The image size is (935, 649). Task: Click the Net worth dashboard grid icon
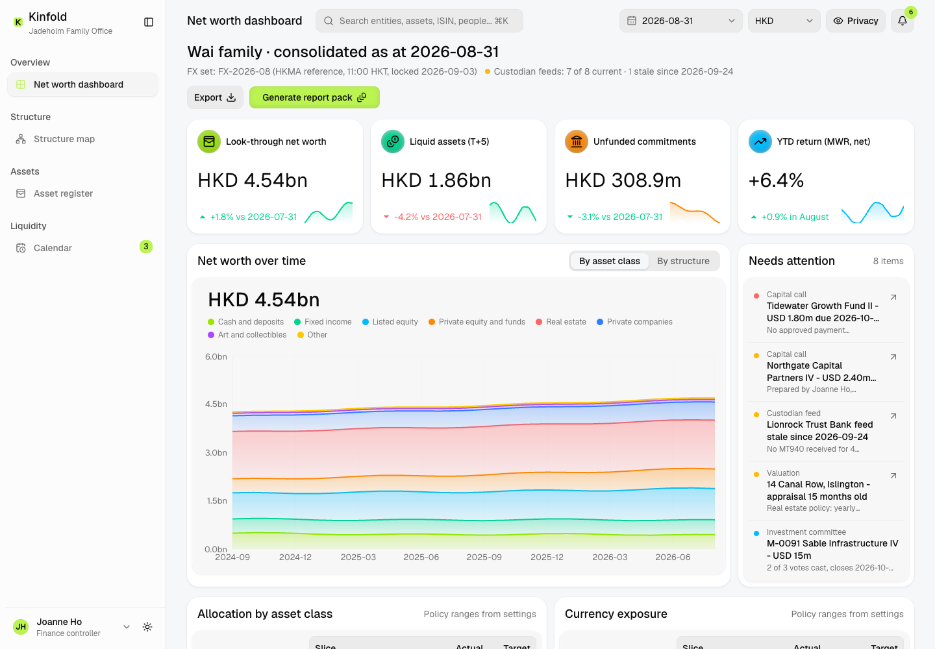point(21,84)
